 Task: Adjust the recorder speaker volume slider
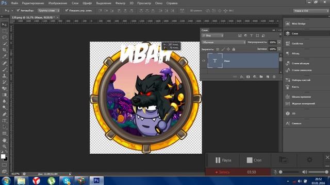click(x=318, y=172)
